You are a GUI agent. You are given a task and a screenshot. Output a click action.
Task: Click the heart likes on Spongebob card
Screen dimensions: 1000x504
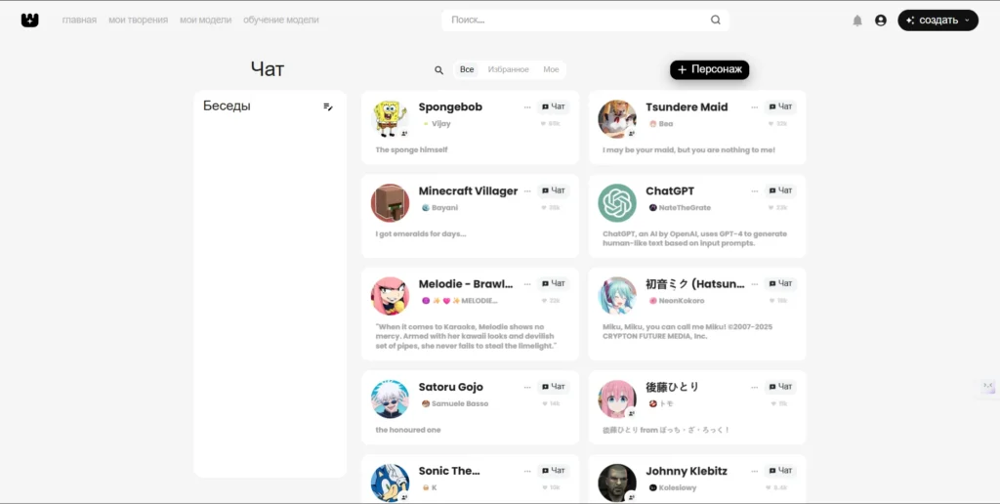pos(551,124)
